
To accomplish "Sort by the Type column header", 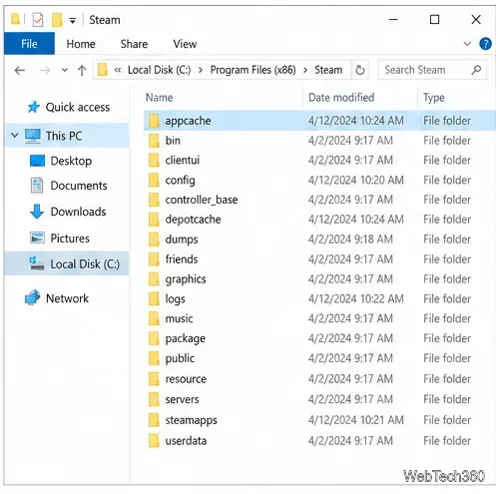I will coord(434,98).
